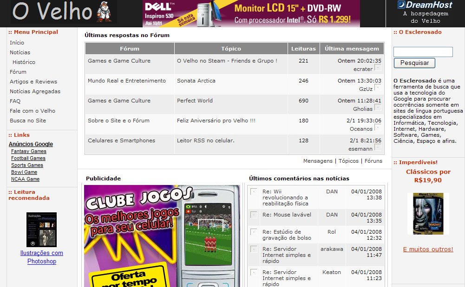Image resolution: width=465 pixels, height=287 pixels.
Task: Click the icon beside Mouse lavável comment
Action: [254, 215]
